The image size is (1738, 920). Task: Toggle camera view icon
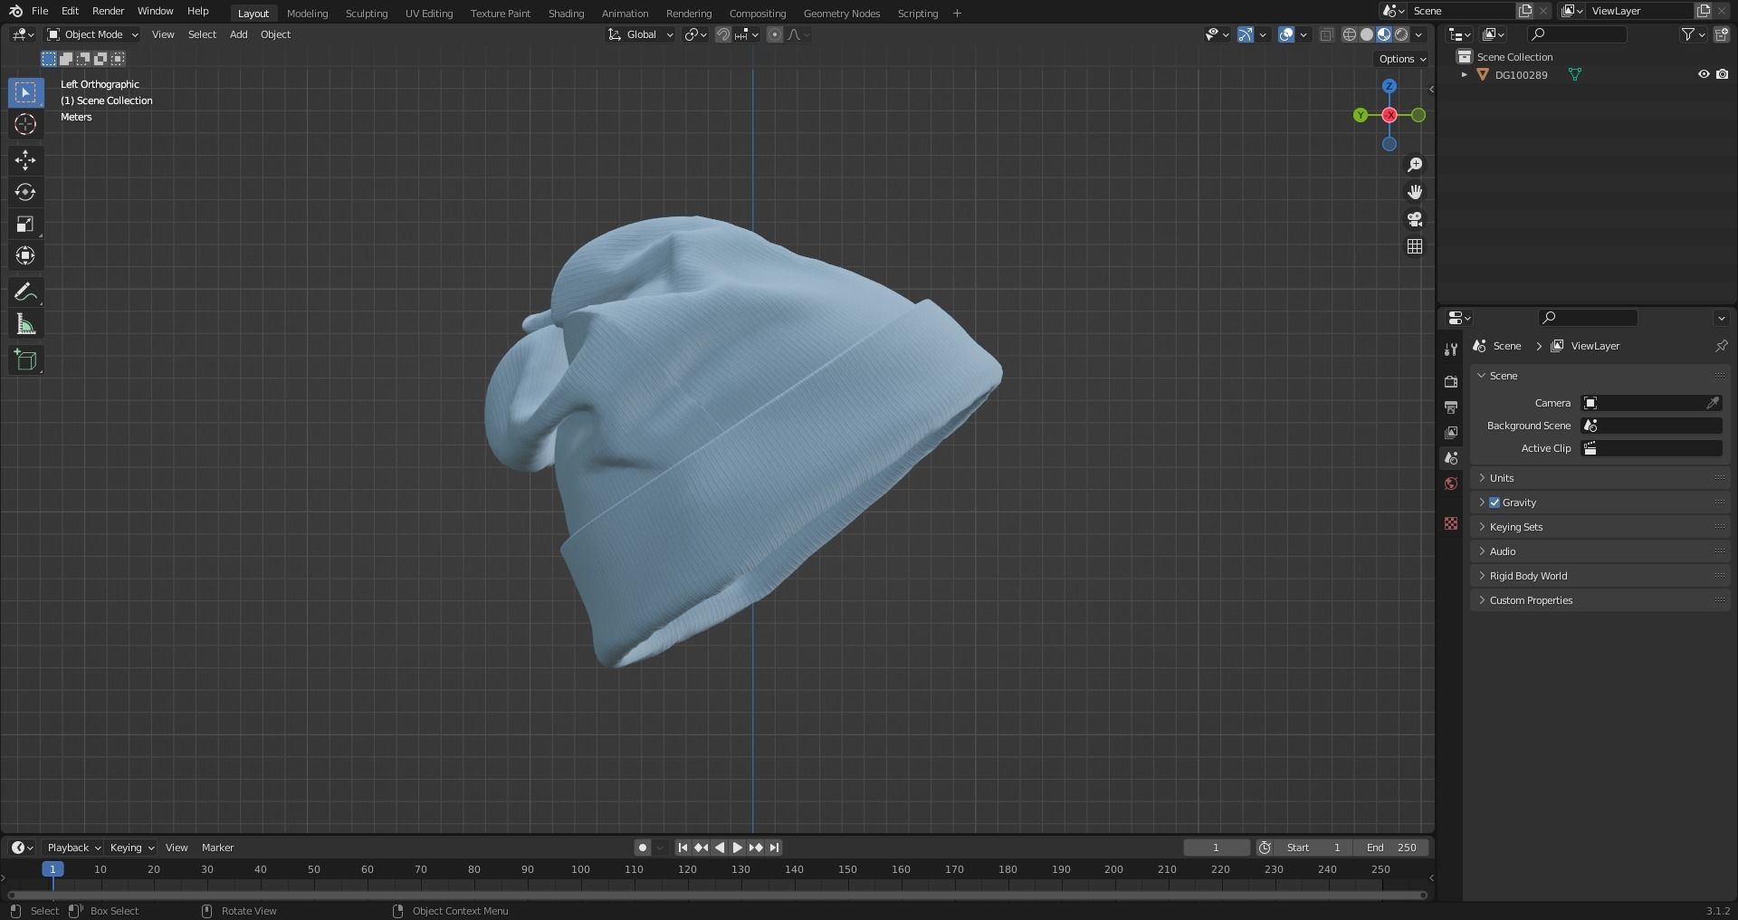pyautogui.click(x=1415, y=219)
